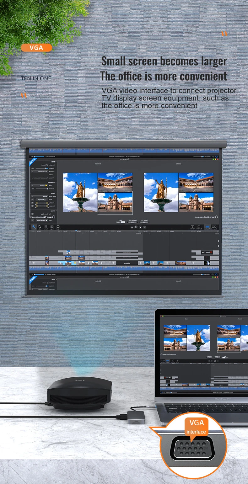The image size is (248, 484).
Task: Open the Transition Type Dissolve dropdown
Action: pos(40,185)
